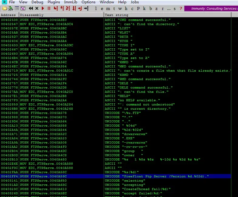
Task: Sort by the Text string column header
Action: point(168,15)
